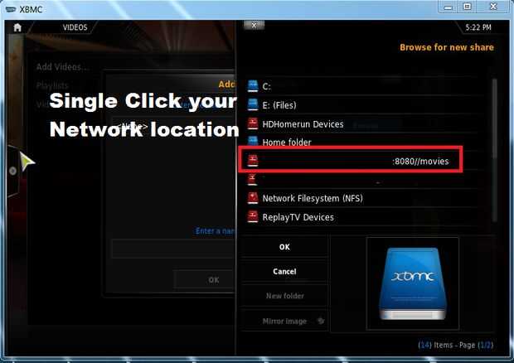The width and height of the screenshot is (514, 363).
Task: Click the list scrollbar in browse dialog
Action: click(494, 151)
